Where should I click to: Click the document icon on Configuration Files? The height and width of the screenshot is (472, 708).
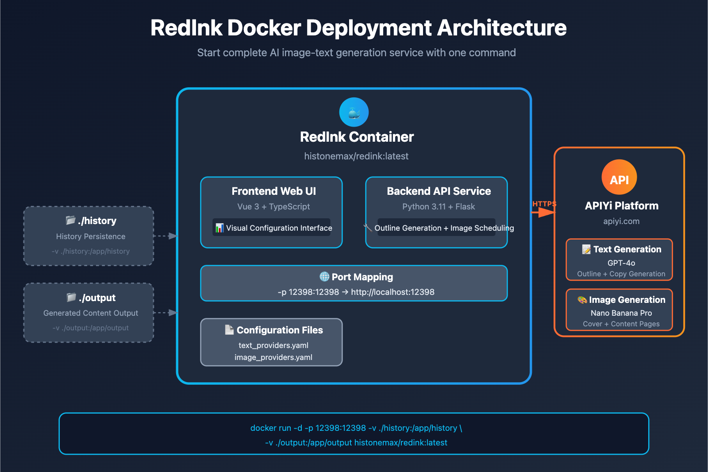point(228,330)
